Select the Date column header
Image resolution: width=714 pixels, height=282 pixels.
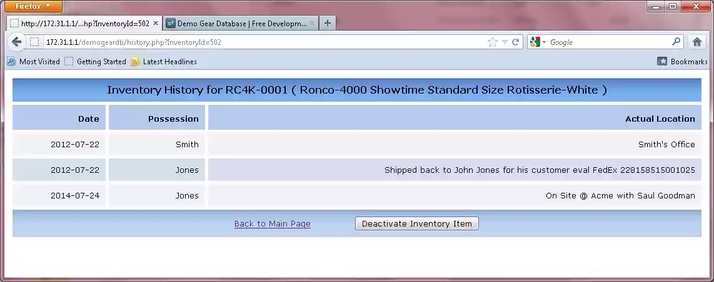pos(59,119)
